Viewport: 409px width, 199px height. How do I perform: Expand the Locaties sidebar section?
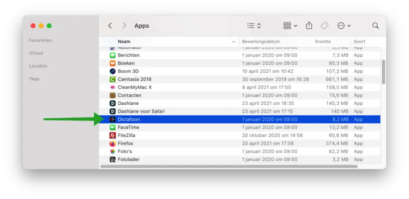(38, 66)
